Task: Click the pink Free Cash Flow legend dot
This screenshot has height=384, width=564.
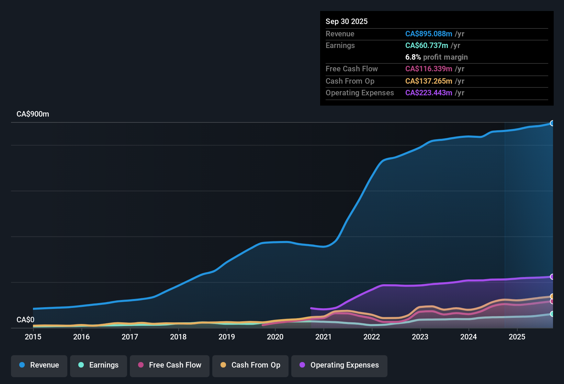Action: click(x=141, y=365)
